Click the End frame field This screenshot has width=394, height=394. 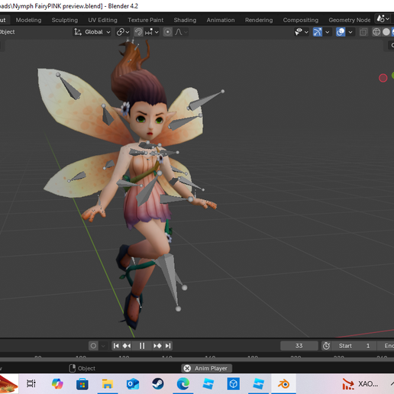[x=386, y=346]
